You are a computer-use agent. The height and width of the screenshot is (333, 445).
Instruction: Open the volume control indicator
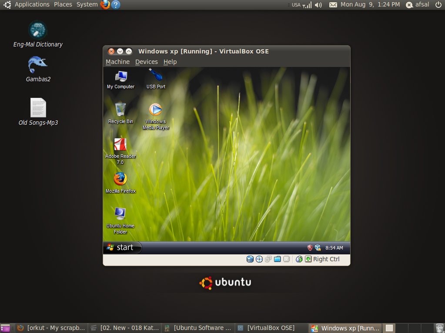(x=318, y=5)
